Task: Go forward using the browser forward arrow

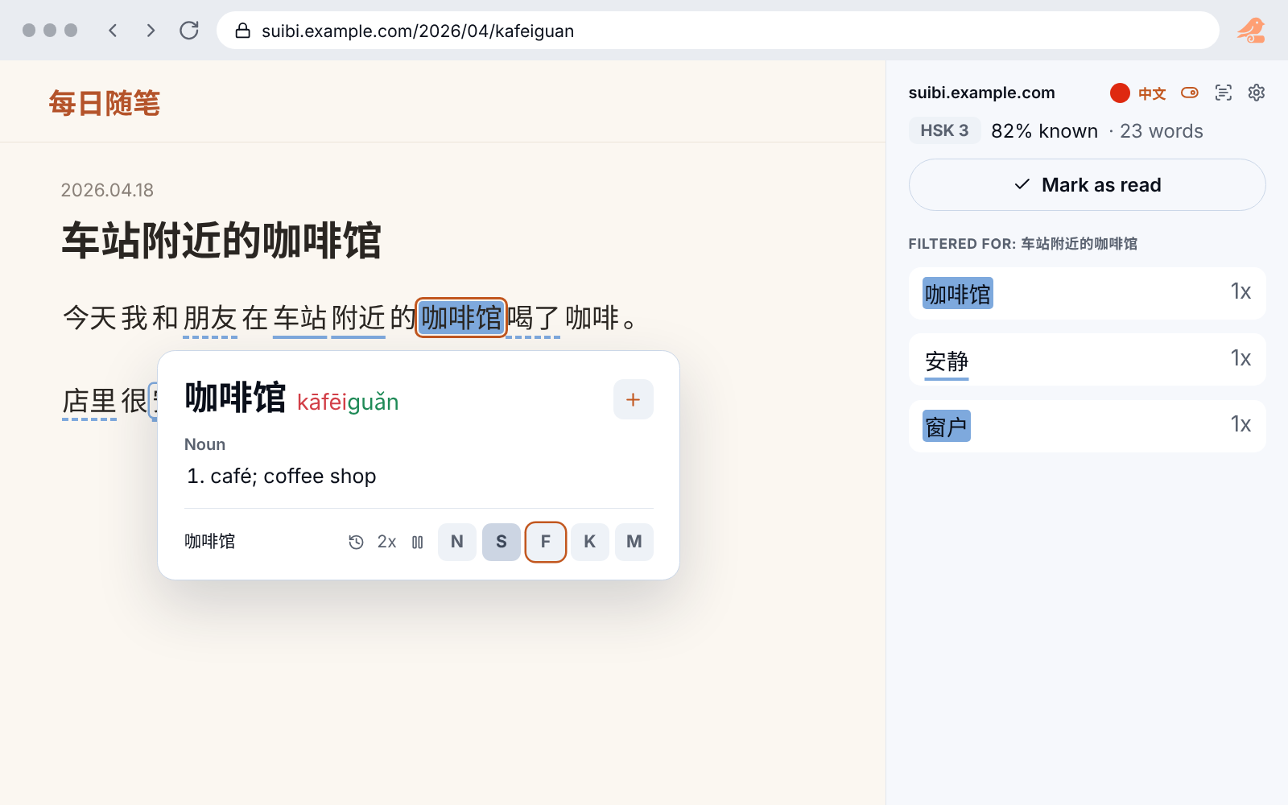Action: 151,31
